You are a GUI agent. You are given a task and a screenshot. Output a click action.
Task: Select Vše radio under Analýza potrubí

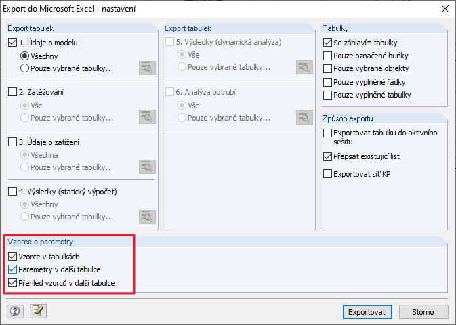pyautogui.click(x=182, y=105)
